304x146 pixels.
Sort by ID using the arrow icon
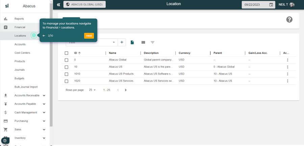coord(79,53)
